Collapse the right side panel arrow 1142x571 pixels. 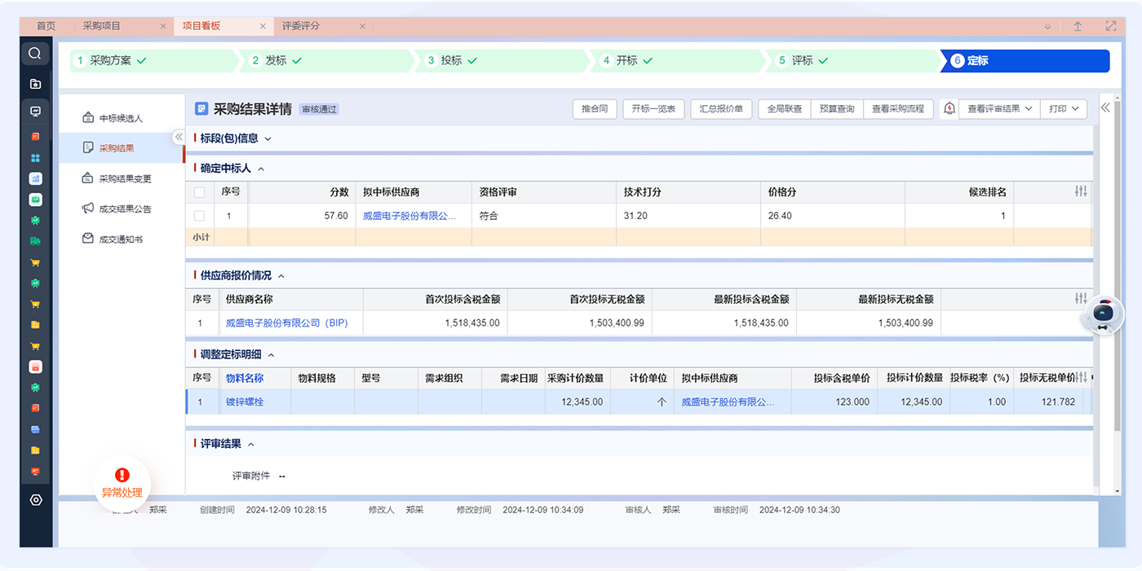(x=1105, y=108)
